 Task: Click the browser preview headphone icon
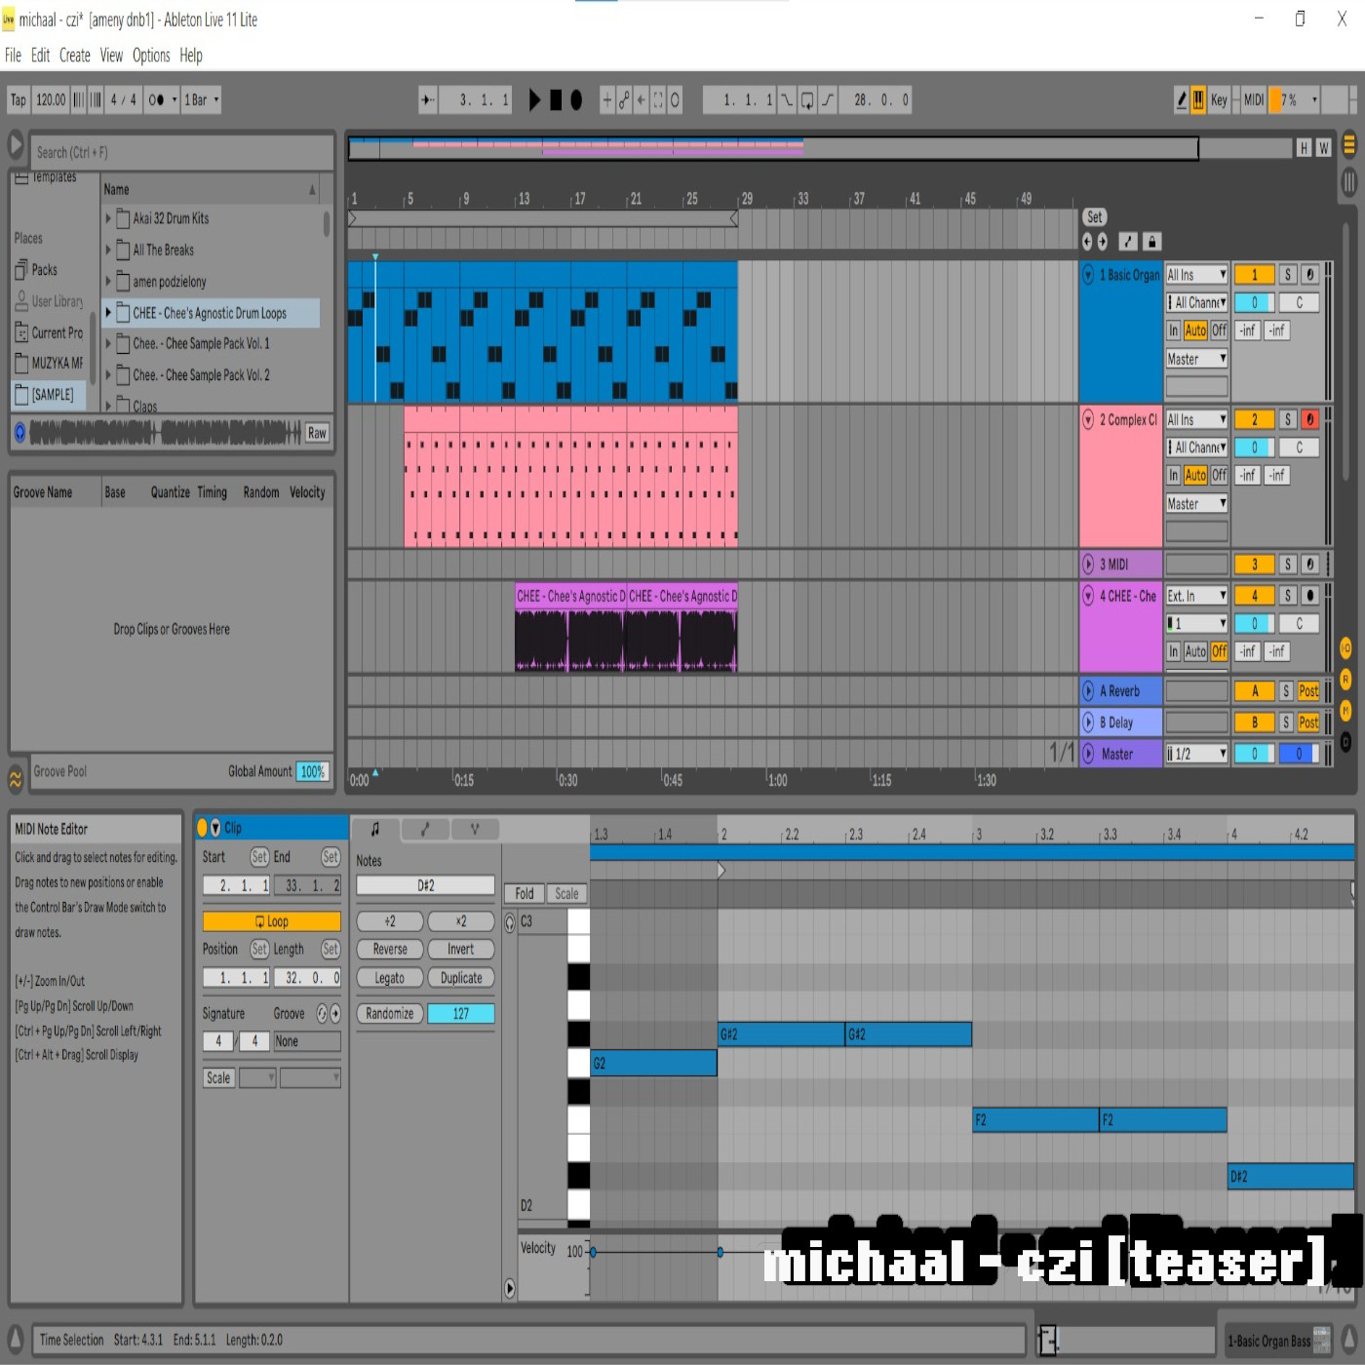click(x=19, y=432)
